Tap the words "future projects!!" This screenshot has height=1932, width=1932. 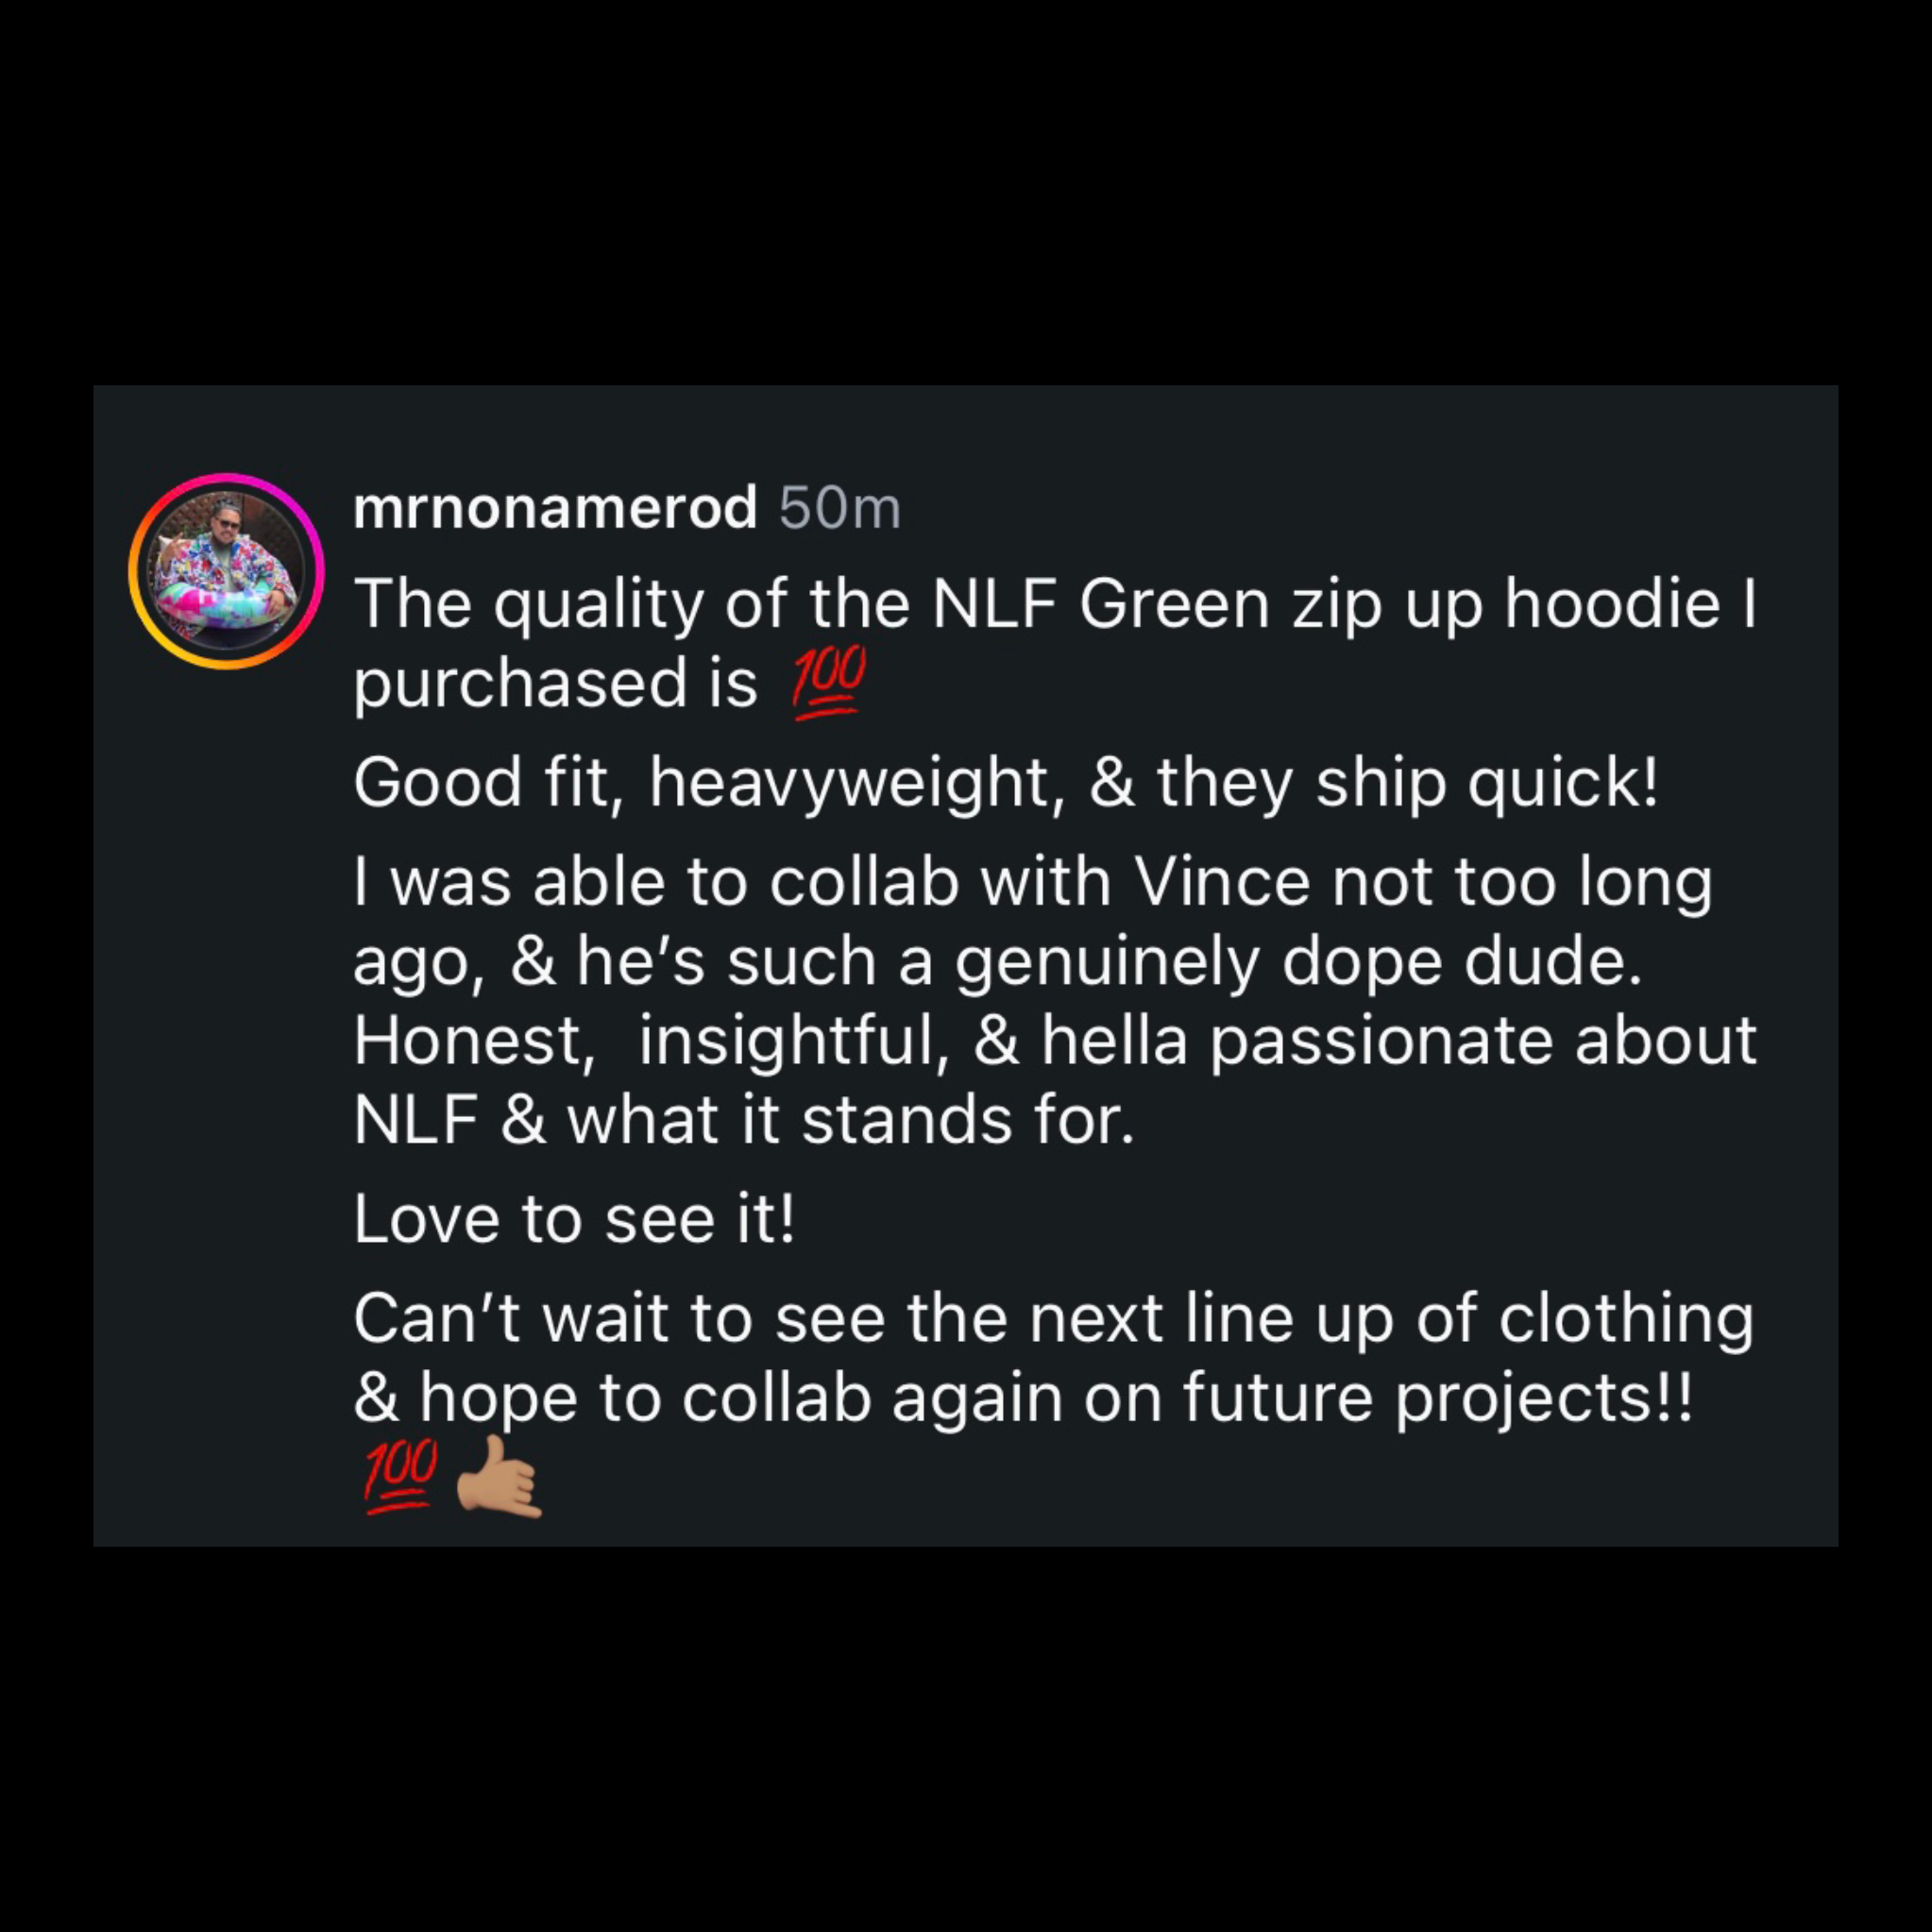(1438, 1398)
